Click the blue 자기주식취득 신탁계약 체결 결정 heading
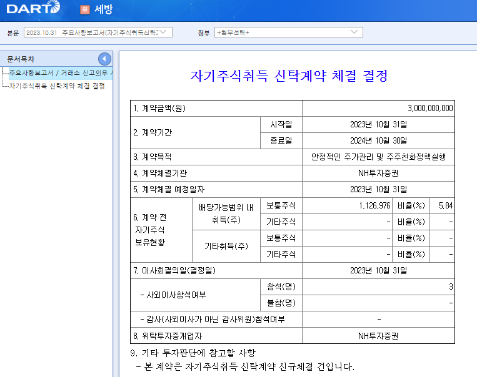477x377 pixels. pyautogui.click(x=289, y=76)
